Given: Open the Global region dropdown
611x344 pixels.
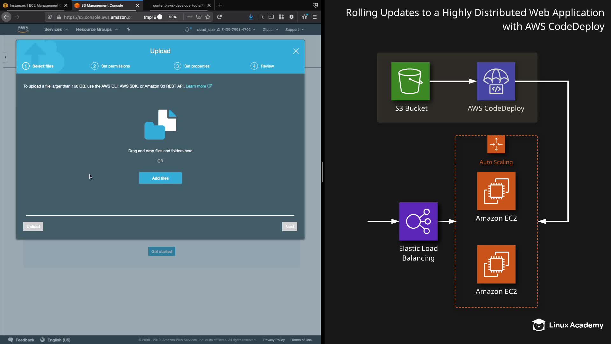Looking at the screenshot, I should tap(270, 30).
